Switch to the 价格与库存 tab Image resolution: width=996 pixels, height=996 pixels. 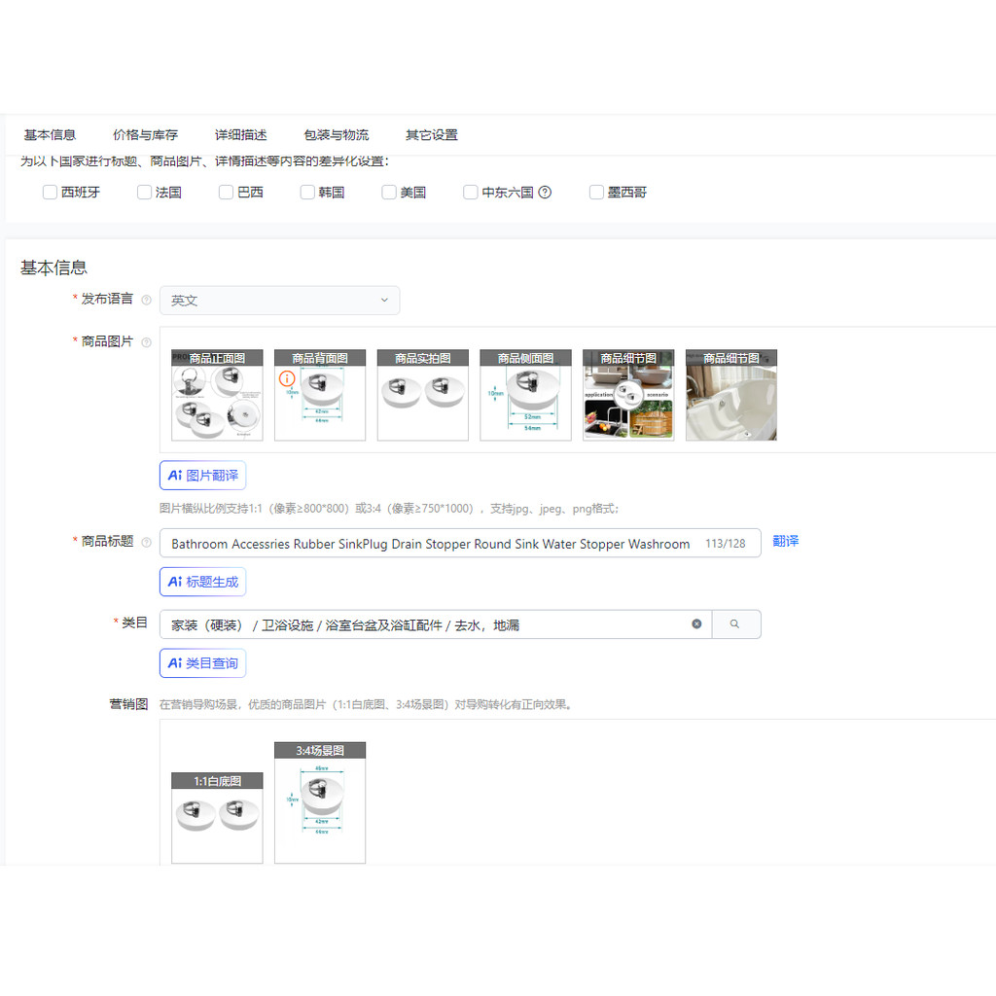145,135
